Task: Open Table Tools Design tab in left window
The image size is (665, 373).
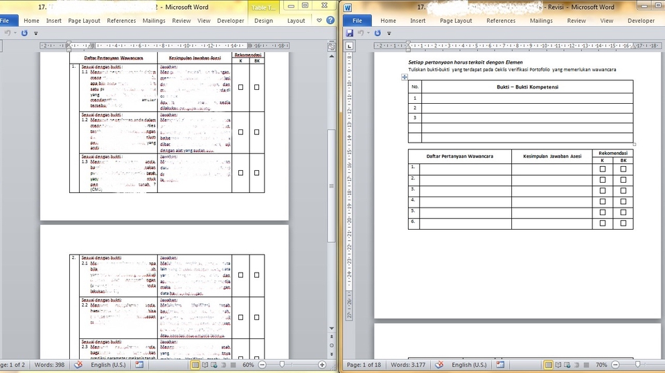Action: (x=263, y=20)
